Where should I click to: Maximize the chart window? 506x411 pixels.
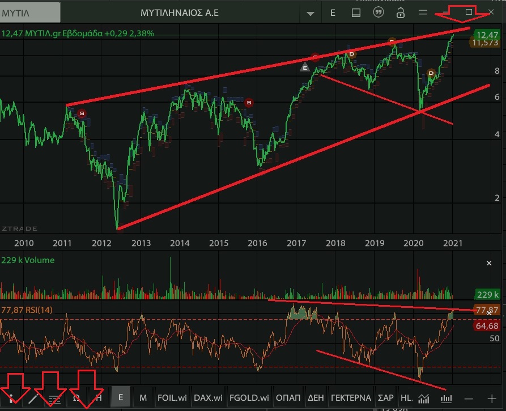pyautogui.click(x=469, y=12)
